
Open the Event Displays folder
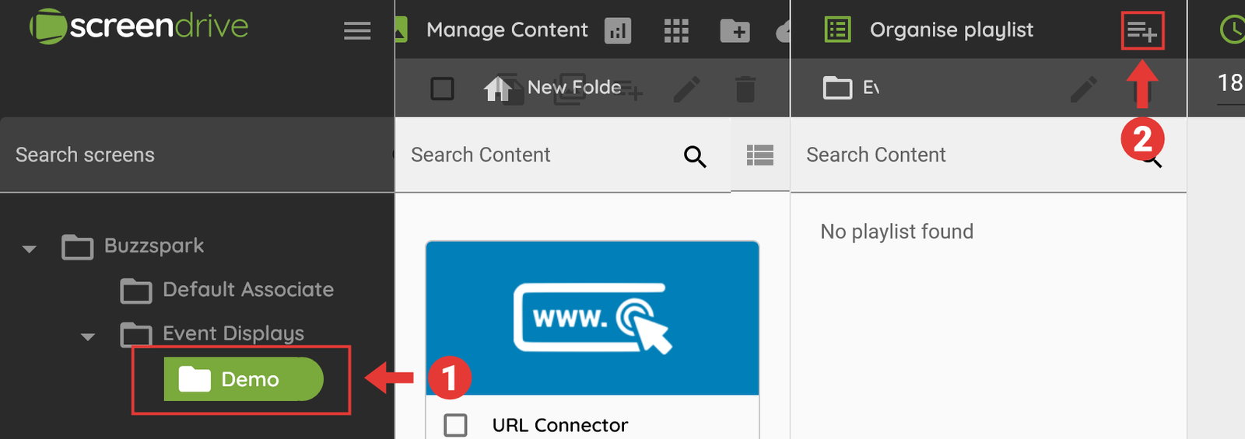(x=233, y=333)
